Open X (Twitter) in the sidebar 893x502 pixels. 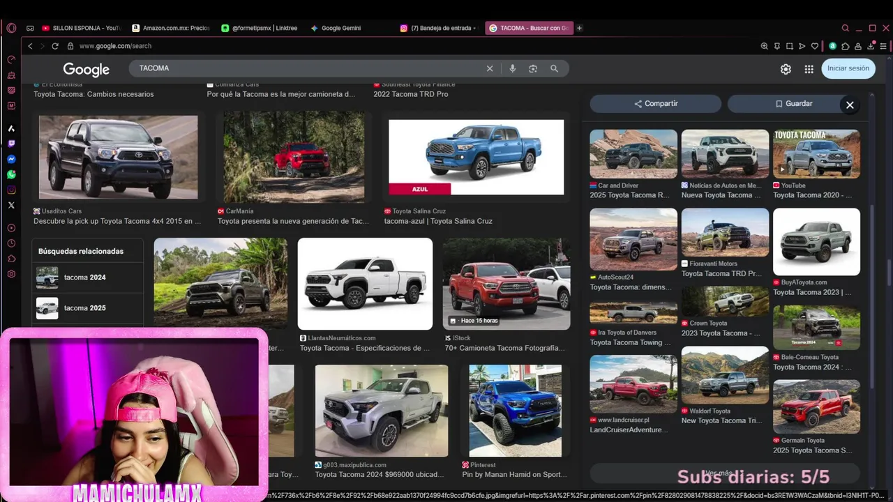[x=11, y=205]
